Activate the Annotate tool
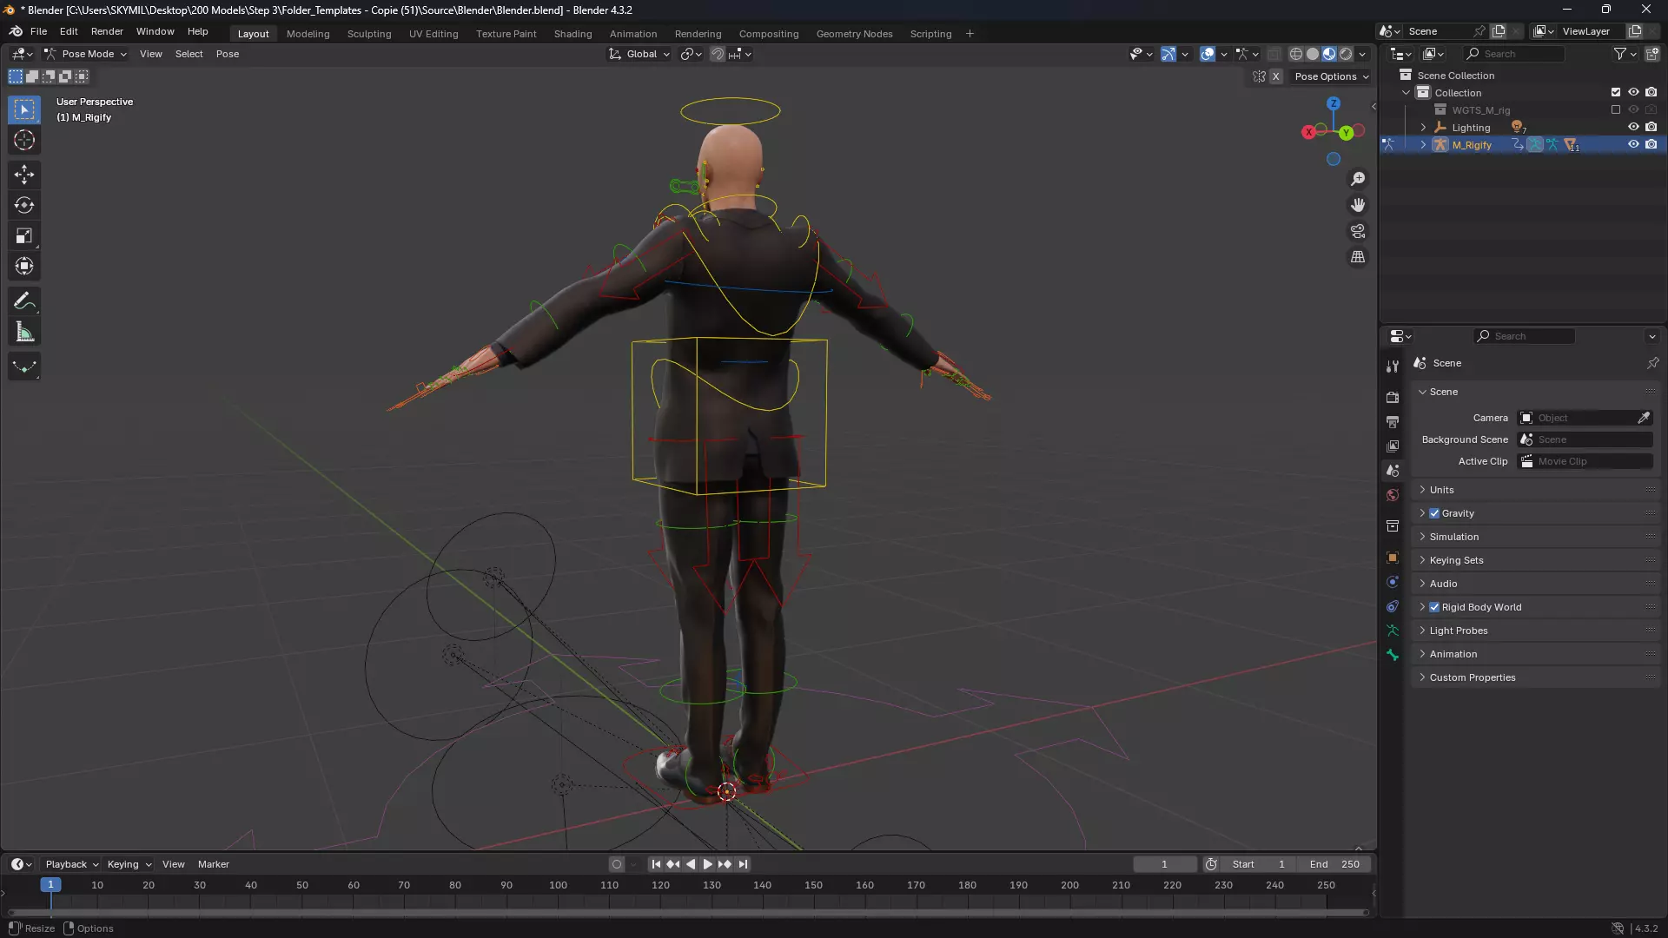The height and width of the screenshot is (938, 1668). (x=24, y=301)
